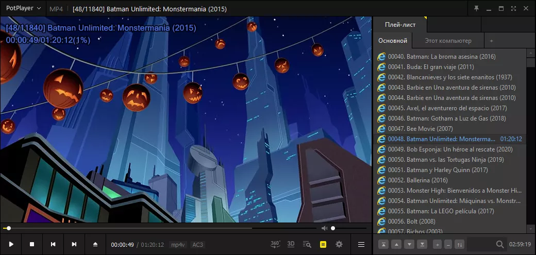Toggle the yellow playlist panel button
Screen dimensions: 536x255
tap(323, 244)
